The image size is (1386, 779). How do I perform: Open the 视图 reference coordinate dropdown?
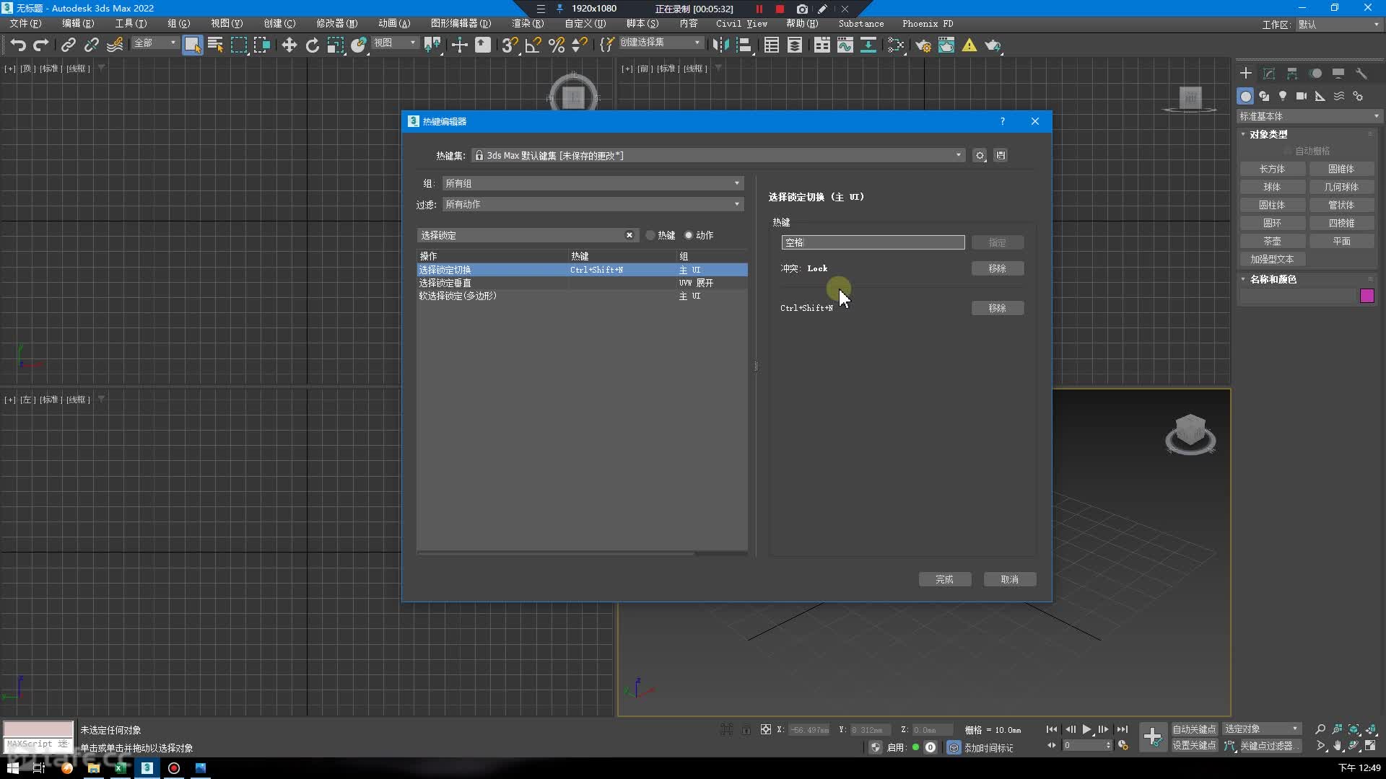pos(395,43)
